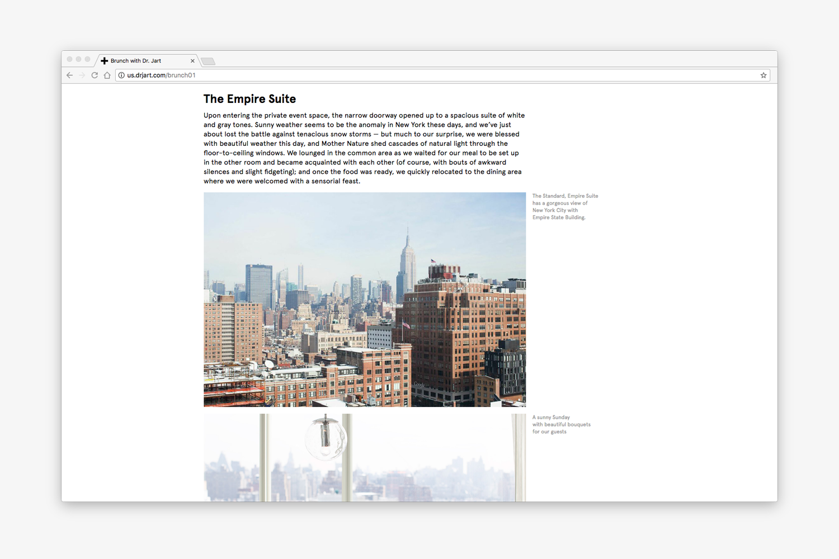Click the Dr. Jart tab favicon
Image resolution: width=839 pixels, height=559 pixels.
click(104, 60)
